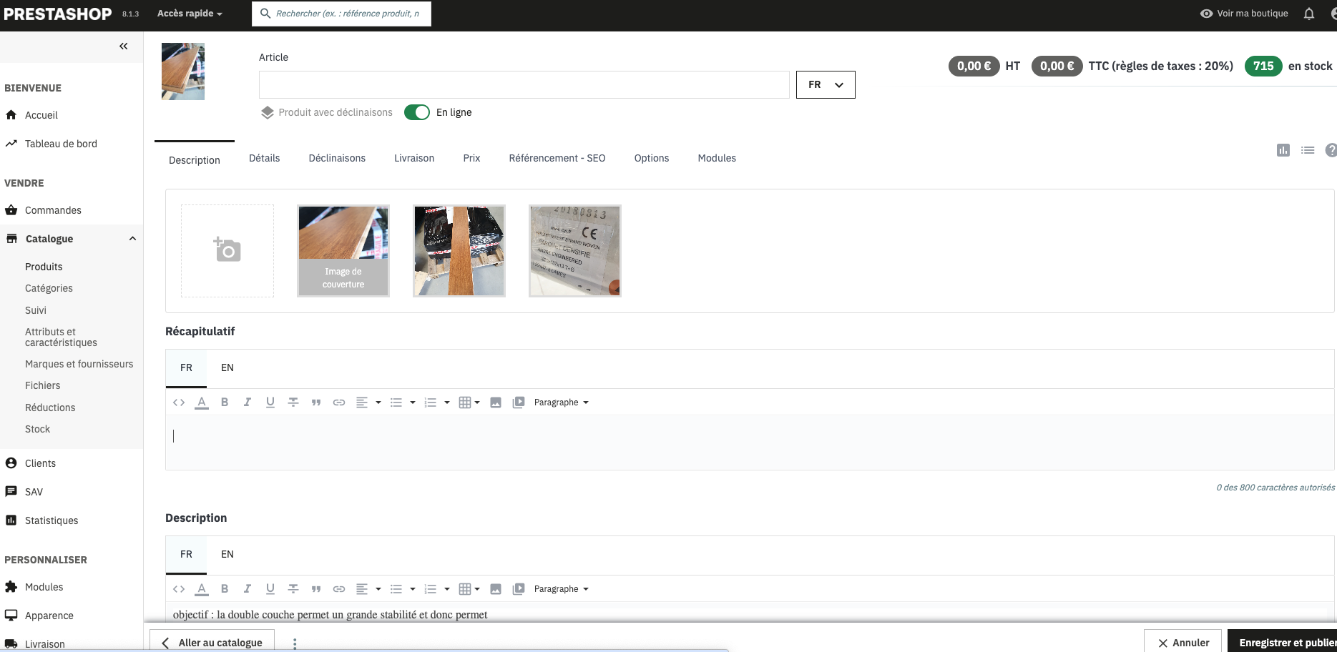Toggle the En ligne switch

tap(417, 112)
